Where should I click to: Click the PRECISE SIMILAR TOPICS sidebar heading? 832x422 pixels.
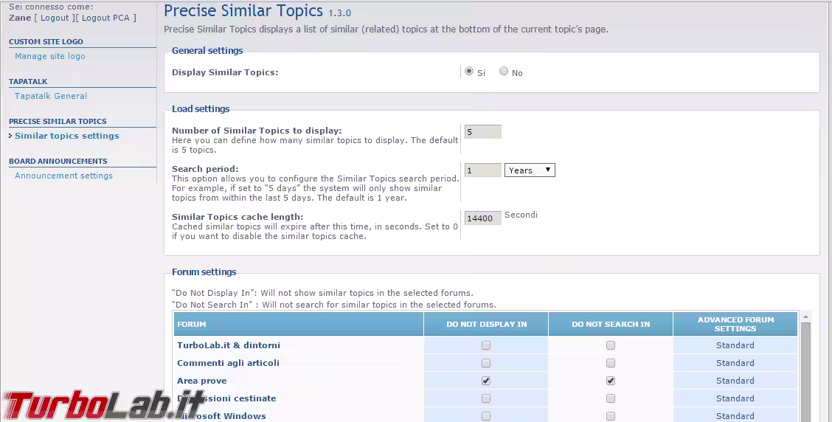click(58, 121)
